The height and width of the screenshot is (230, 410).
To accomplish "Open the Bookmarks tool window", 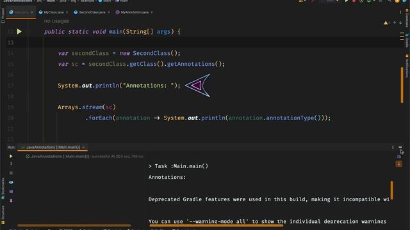I will 3,188.
